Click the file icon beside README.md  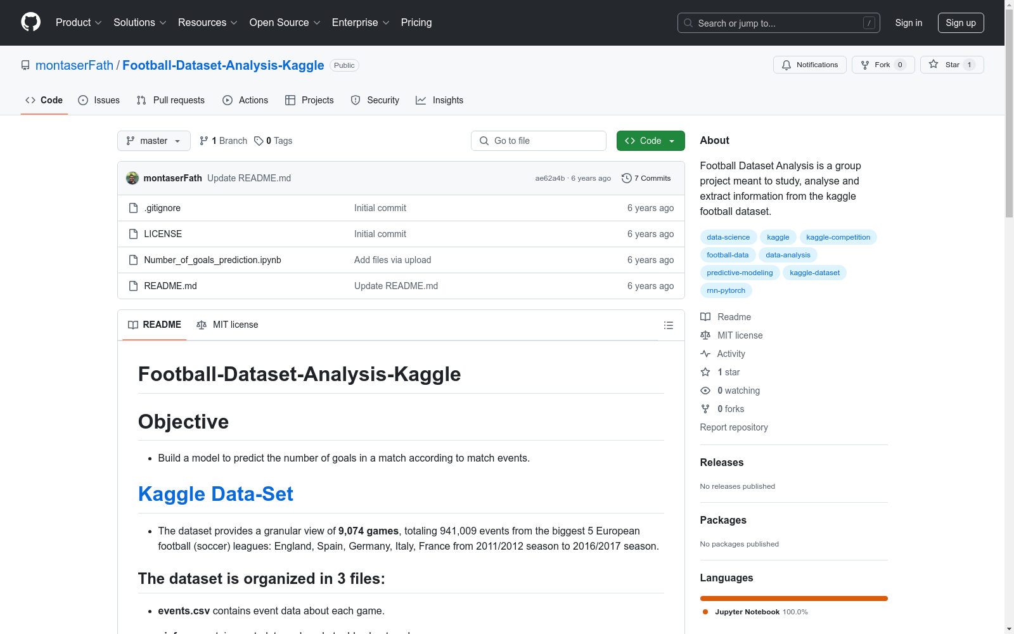[133, 286]
